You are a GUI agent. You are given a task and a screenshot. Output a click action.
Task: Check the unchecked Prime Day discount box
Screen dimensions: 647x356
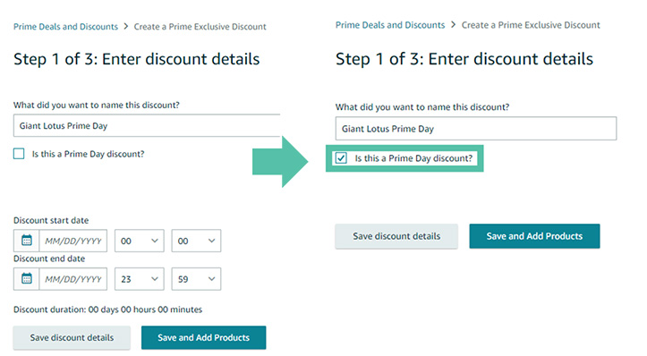point(19,154)
